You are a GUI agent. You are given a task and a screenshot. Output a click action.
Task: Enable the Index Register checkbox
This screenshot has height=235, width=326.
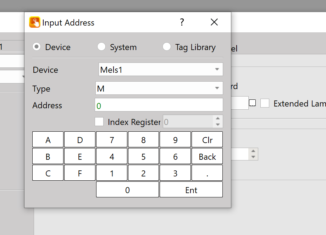pos(99,122)
